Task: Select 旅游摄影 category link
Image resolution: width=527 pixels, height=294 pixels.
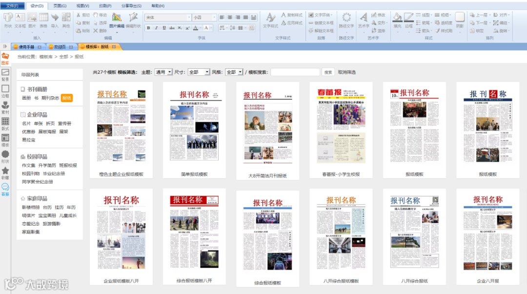Action: [x=51, y=224]
